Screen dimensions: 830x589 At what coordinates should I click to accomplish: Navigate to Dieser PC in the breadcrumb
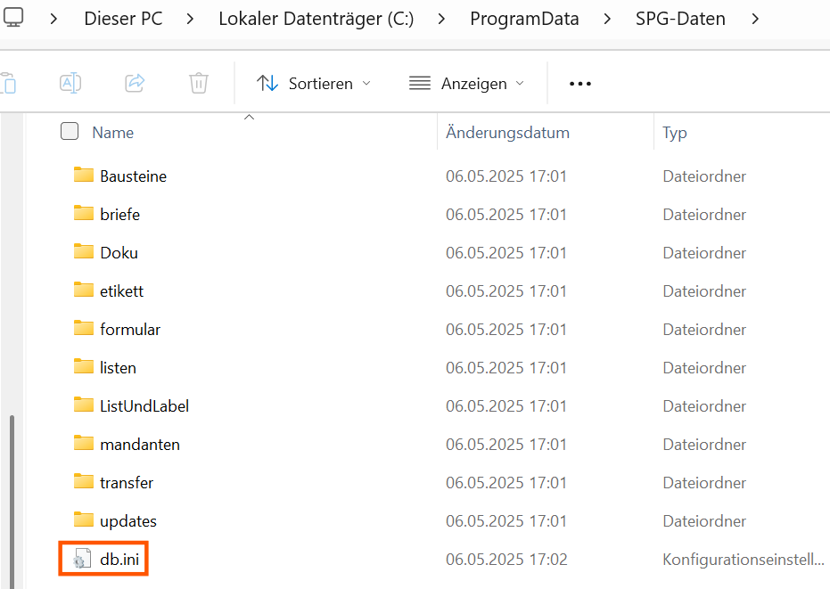point(123,19)
